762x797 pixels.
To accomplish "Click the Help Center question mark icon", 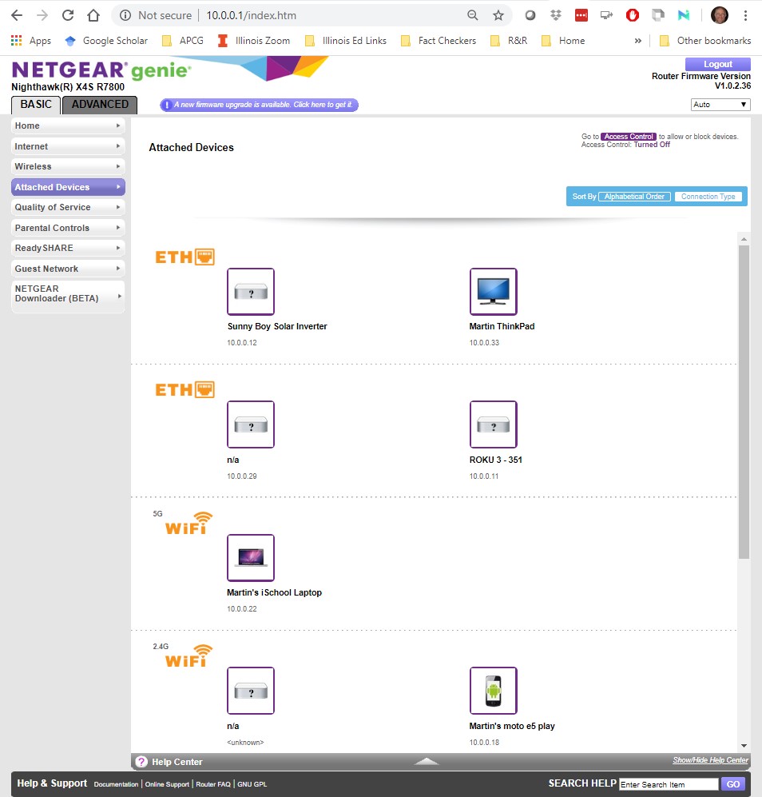I will pyautogui.click(x=141, y=761).
